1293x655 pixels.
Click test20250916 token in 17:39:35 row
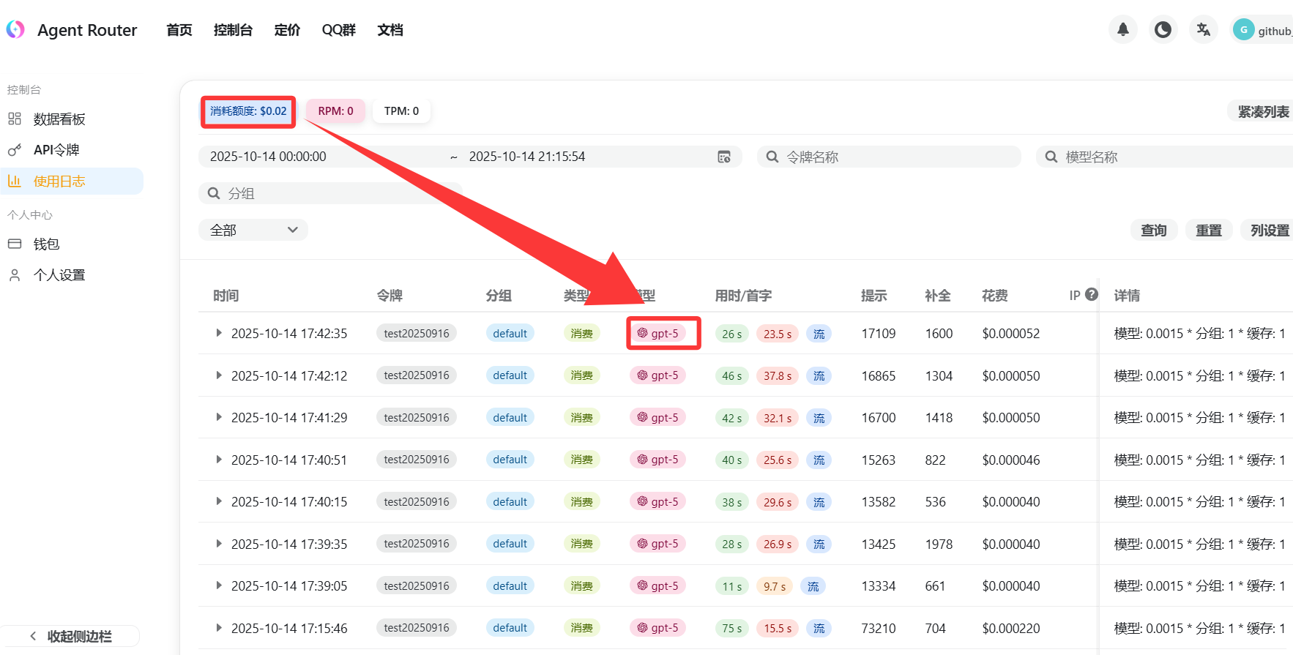(417, 544)
